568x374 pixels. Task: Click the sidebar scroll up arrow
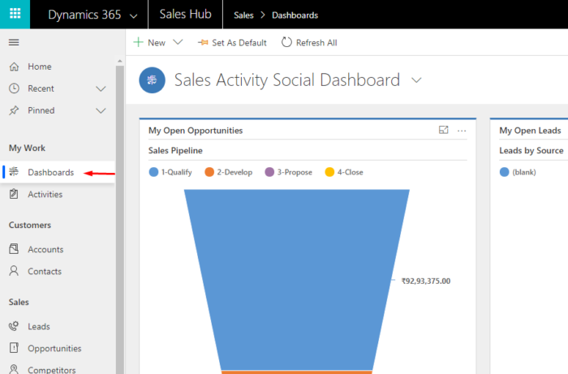[x=120, y=61]
